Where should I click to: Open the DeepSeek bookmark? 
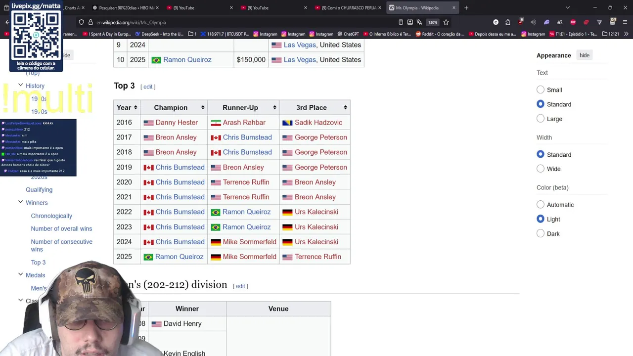[159, 34]
